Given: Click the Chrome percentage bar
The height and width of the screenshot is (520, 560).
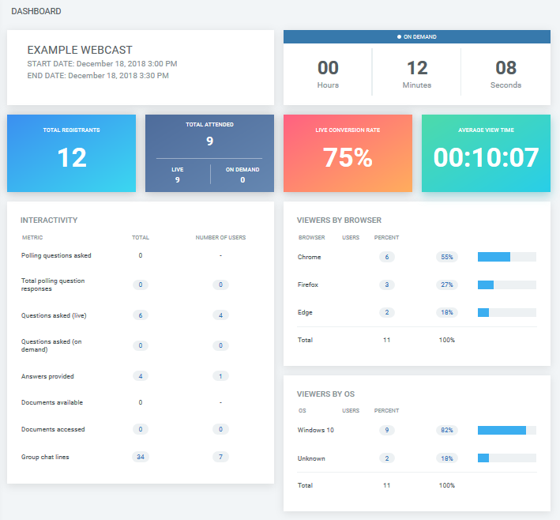Looking at the screenshot, I should tap(507, 257).
